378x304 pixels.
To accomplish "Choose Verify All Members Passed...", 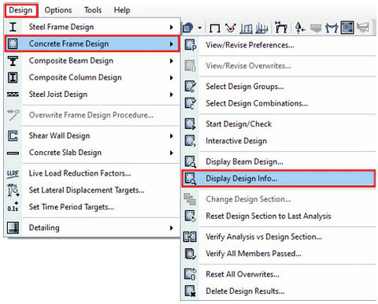I will coord(279,254).
